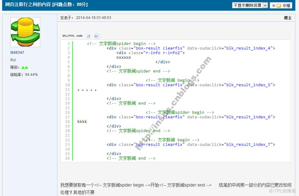Click the blue view-source icon above the code

coord(96,36)
